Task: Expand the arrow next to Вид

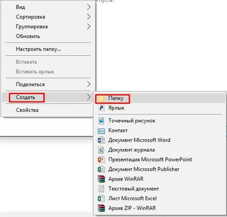Action: pos(89,7)
